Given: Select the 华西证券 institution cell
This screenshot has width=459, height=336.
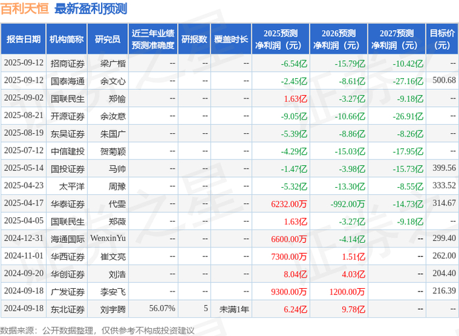Looking at the screenshot, I should (68, 257).
